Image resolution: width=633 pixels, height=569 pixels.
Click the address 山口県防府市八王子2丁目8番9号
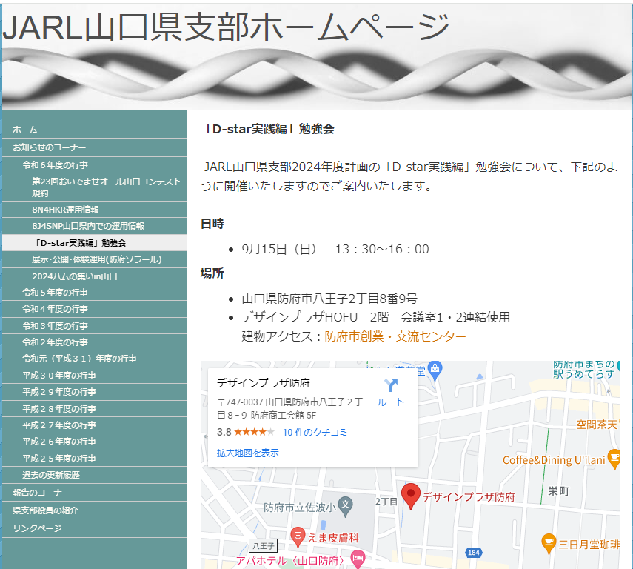[329, 299]
